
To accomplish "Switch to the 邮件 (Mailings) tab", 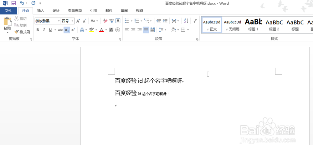I will point(109,11).
